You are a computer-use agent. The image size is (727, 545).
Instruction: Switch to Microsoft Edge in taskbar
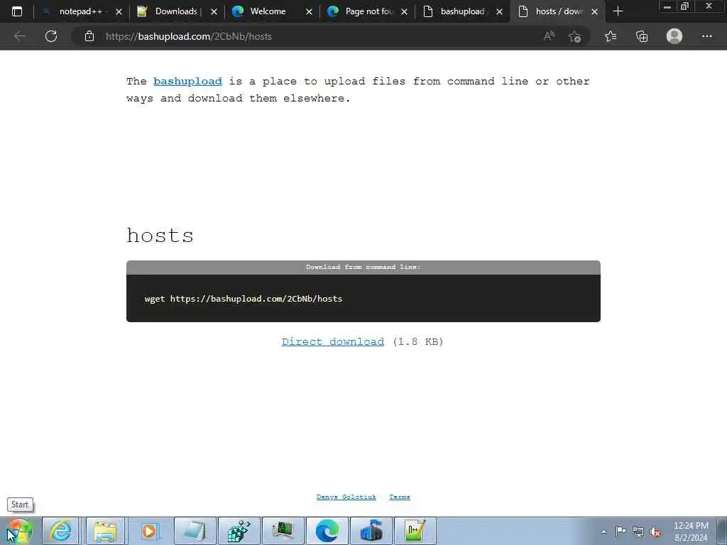point(327,531)
